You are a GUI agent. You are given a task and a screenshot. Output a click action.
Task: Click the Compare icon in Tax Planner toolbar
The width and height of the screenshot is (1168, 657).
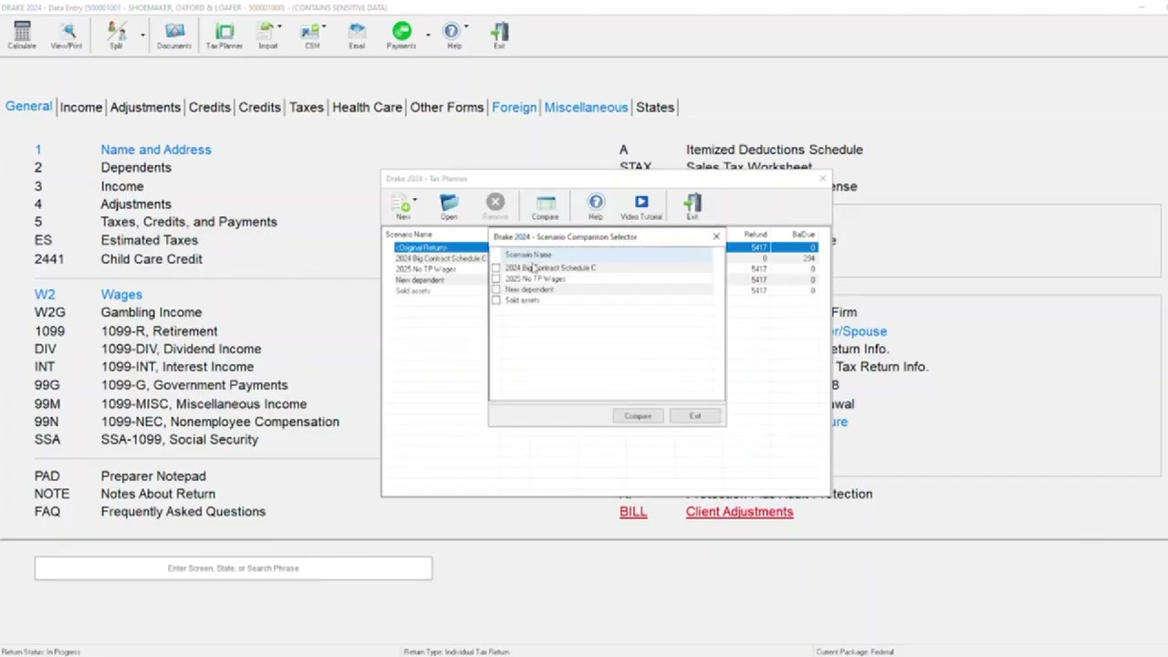[x=545, y=206]
